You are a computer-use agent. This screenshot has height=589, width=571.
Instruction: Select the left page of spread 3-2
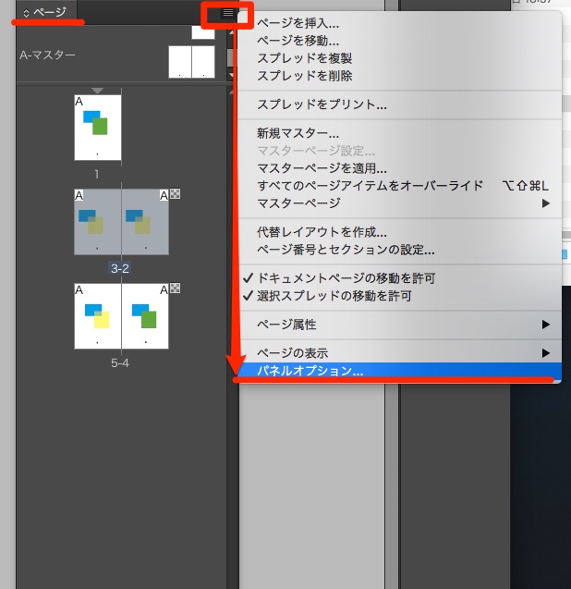pos(98,222)
